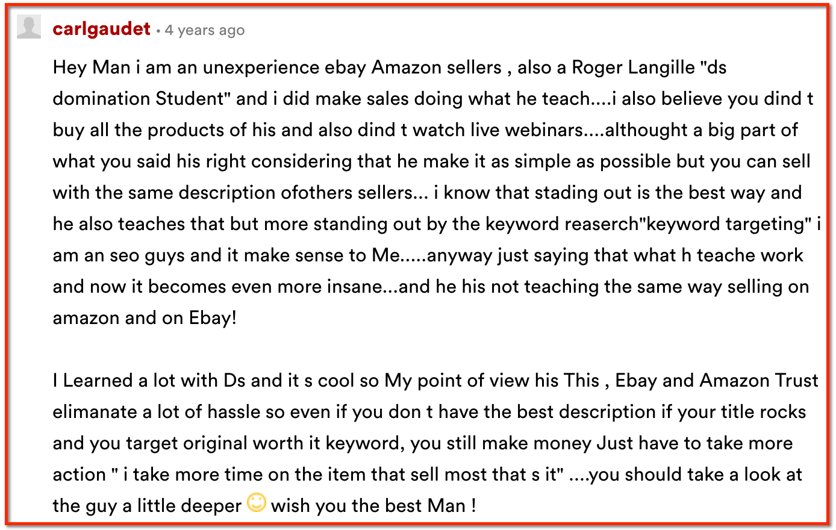Open carlgaudet's gray avatar picture
Image resolution: width=836 pixels, height=530 pixels.
29,27
